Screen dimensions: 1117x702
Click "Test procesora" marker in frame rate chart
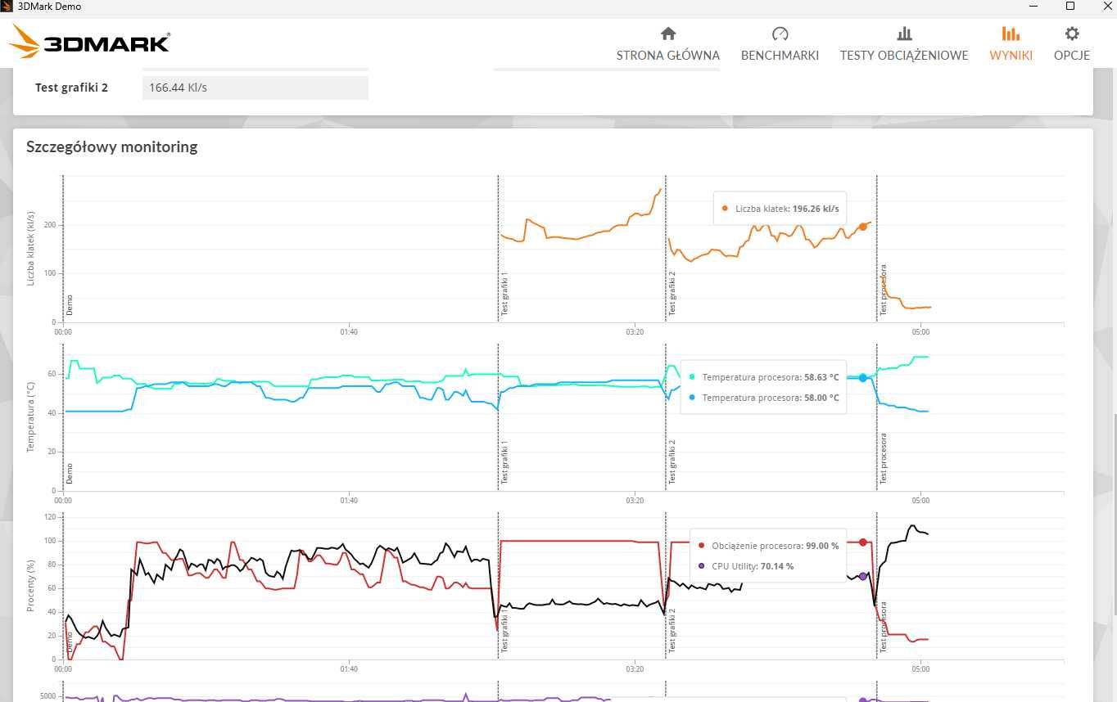pos(883,290)
